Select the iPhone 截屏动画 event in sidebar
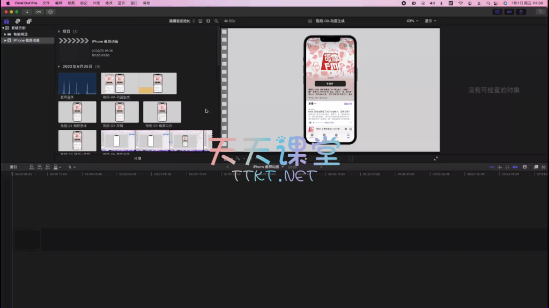Screen dimensions: 549x308 coord(26,40)
